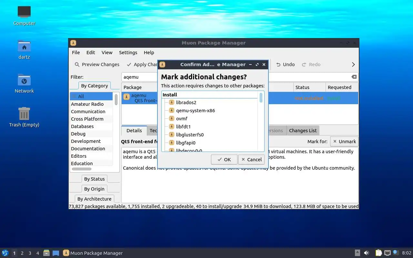
Task: Select the Education category
Action: 91,164
